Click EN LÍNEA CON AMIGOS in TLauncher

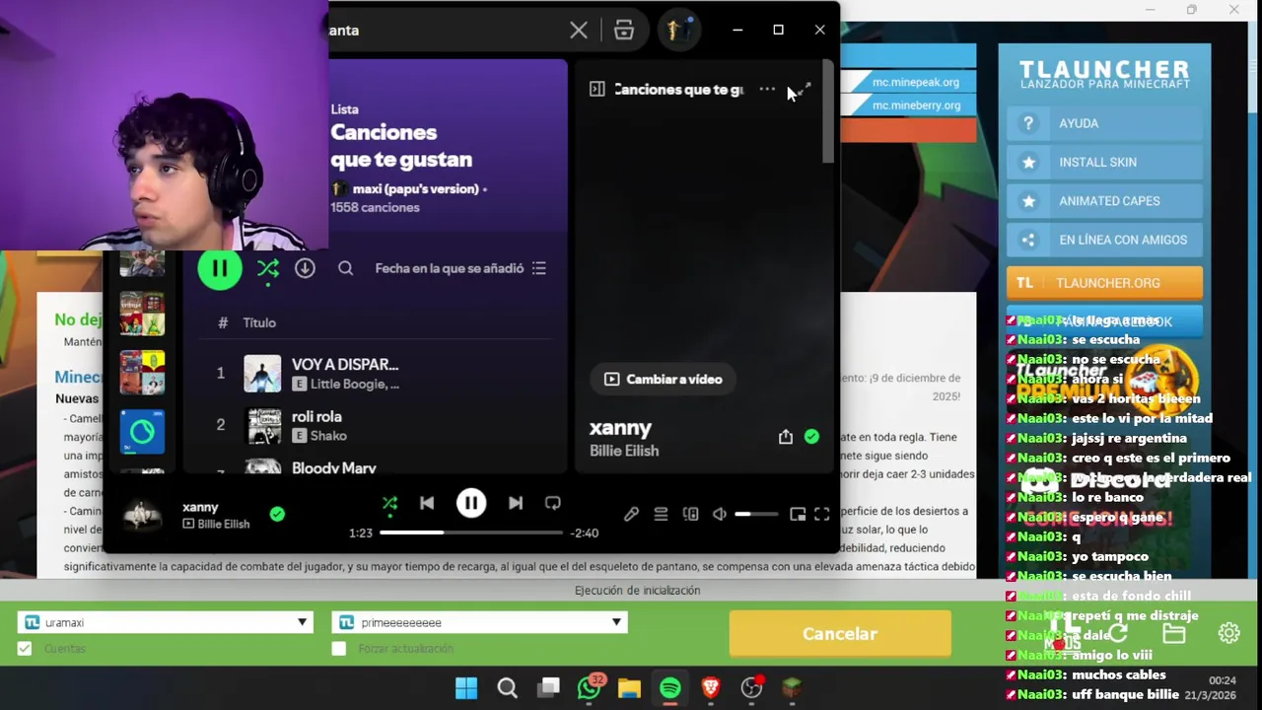(1104, 240)
